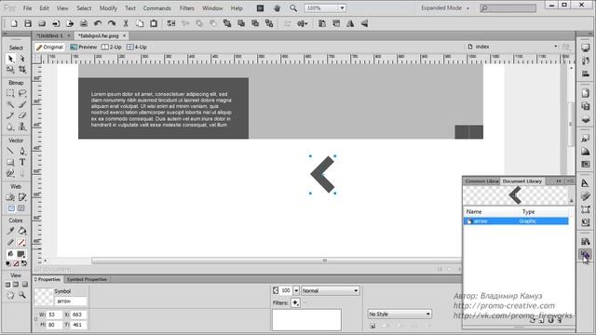This screenshot has width=596, height=335.
Task: Open the No Style dropdown
Action: click(400, 315)
